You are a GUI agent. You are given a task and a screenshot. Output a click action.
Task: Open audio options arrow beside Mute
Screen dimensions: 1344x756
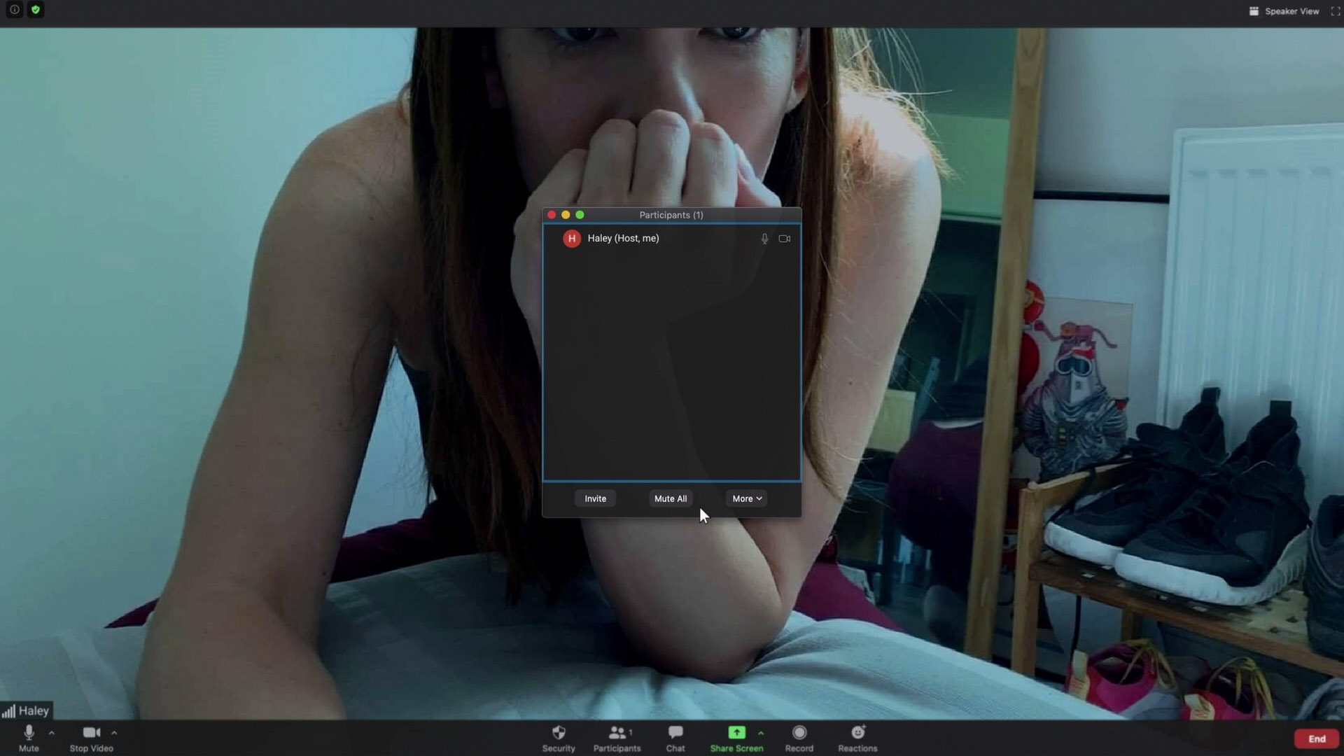[x=52, y=733]
